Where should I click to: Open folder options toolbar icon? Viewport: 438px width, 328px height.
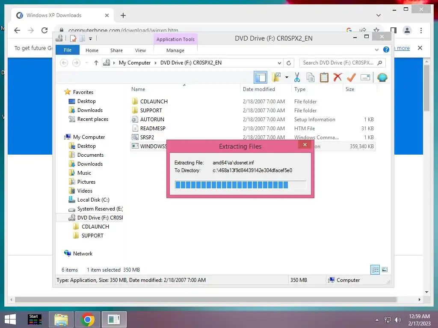[x=276, y=77]
